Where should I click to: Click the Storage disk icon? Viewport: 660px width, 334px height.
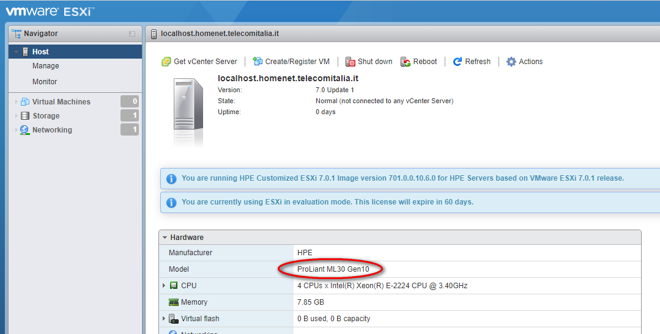tap(25, 115)
